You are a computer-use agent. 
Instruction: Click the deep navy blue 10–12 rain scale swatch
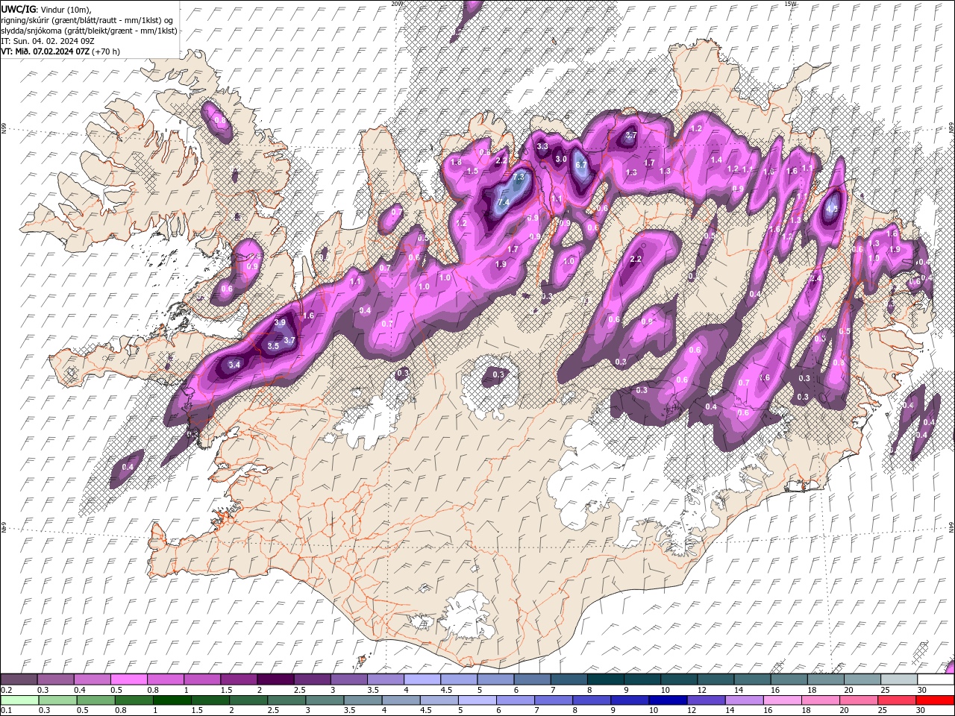click(668, 700)
